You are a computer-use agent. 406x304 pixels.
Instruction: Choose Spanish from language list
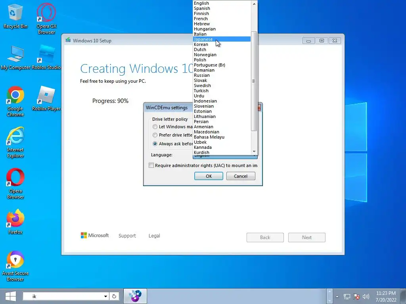pyautogui.click(x=222, y=8)
